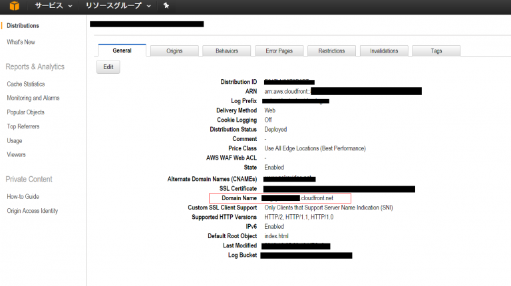Click What's New sidebar link
This screenshot has height=286, width=511.
[21, 42]
